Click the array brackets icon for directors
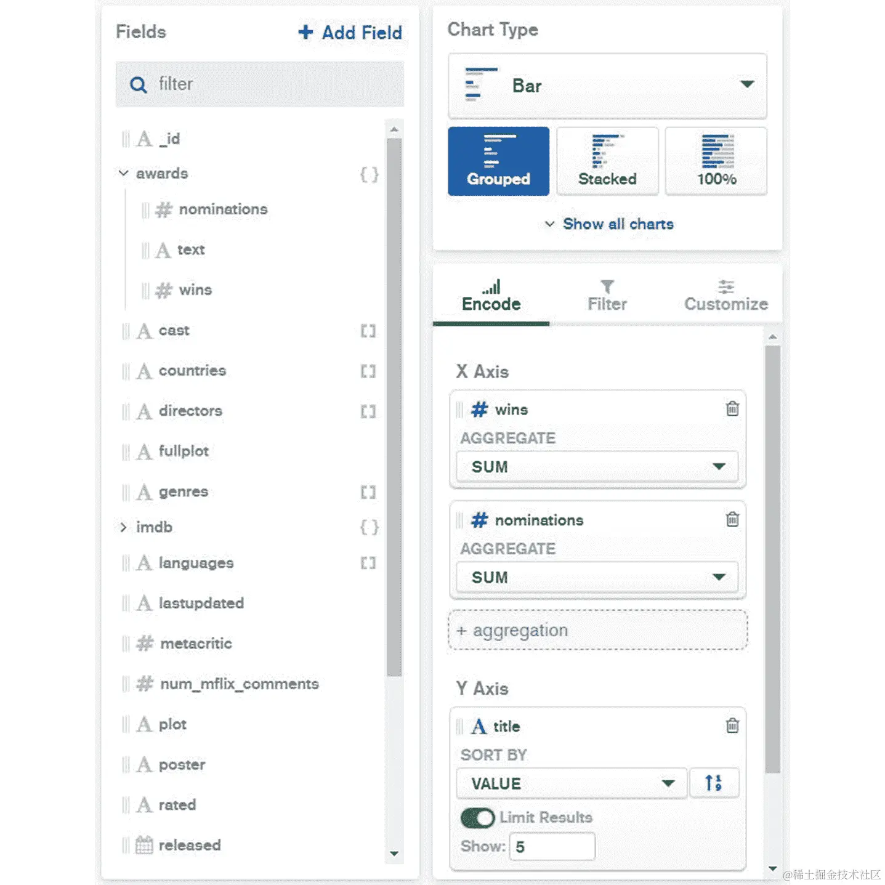This screenshot has height=885, width=885. pos(368,411)
